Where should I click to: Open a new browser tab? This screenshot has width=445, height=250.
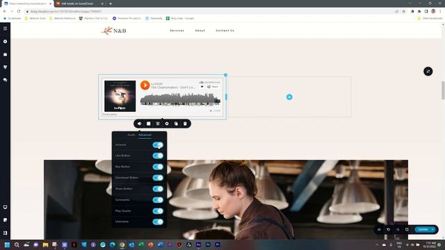pyautogui.click(x=111, y=3)
